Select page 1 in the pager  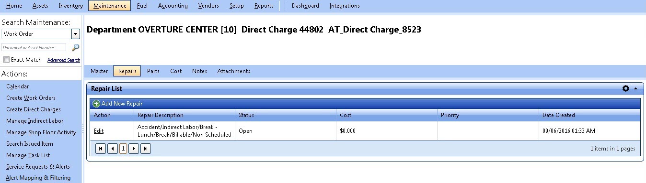pos(123,149)
